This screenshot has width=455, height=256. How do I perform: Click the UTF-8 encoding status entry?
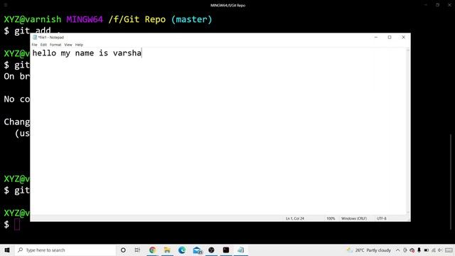tap(381, 218)
